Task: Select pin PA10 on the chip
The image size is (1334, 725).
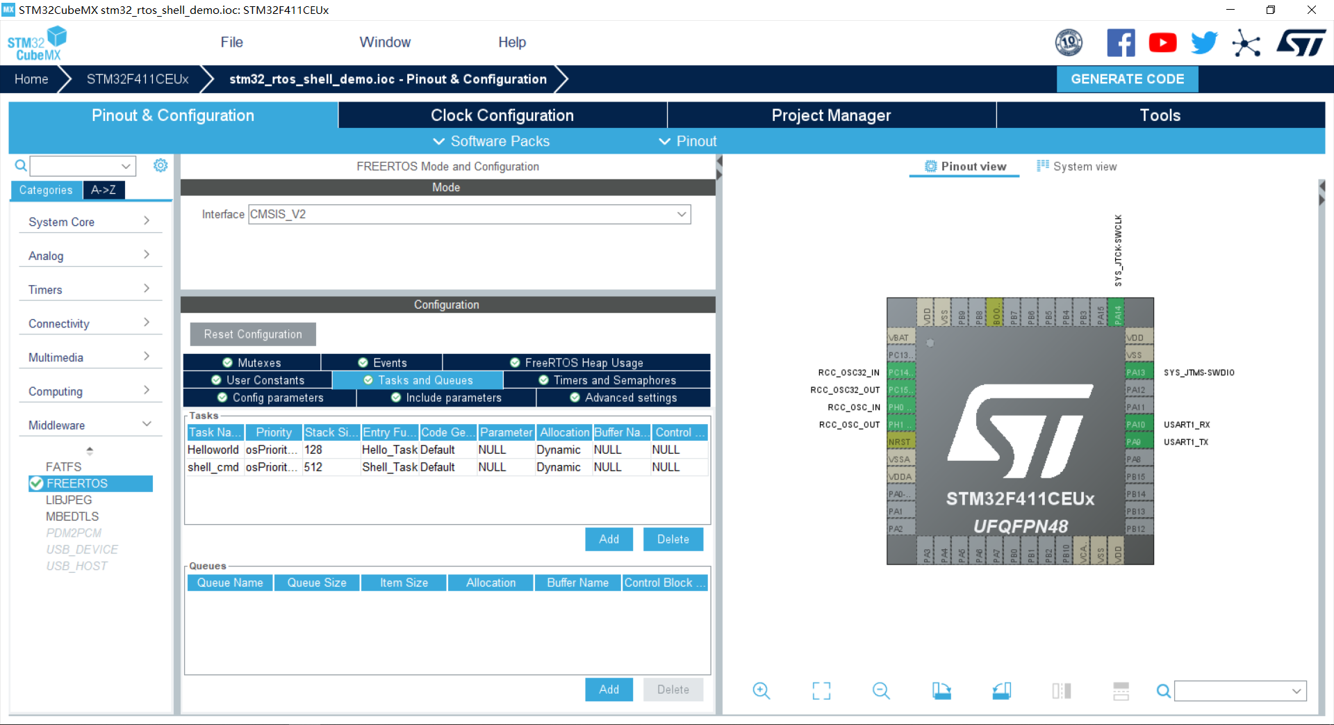Action: pyautogui.click(x=1139, y=425)
